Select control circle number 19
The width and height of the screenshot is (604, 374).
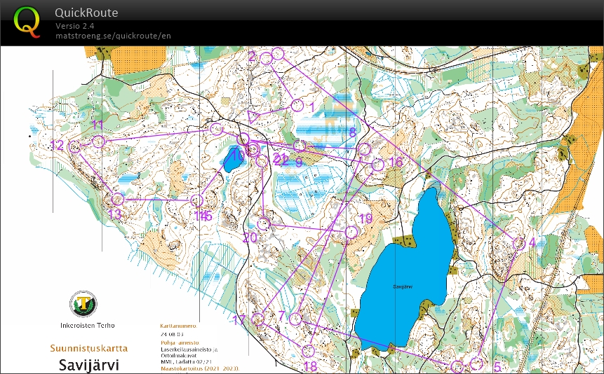(x=351, y=232)
